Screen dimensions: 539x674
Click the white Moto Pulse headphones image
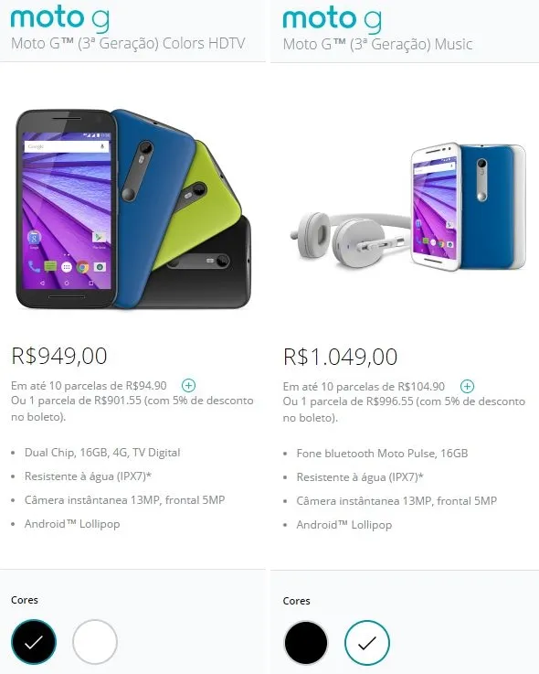point(350,239)
